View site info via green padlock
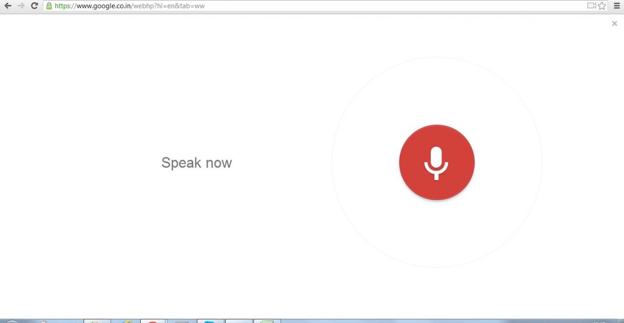Image resolution: width=624 pixels, height=323 pixels. (49, 6)
